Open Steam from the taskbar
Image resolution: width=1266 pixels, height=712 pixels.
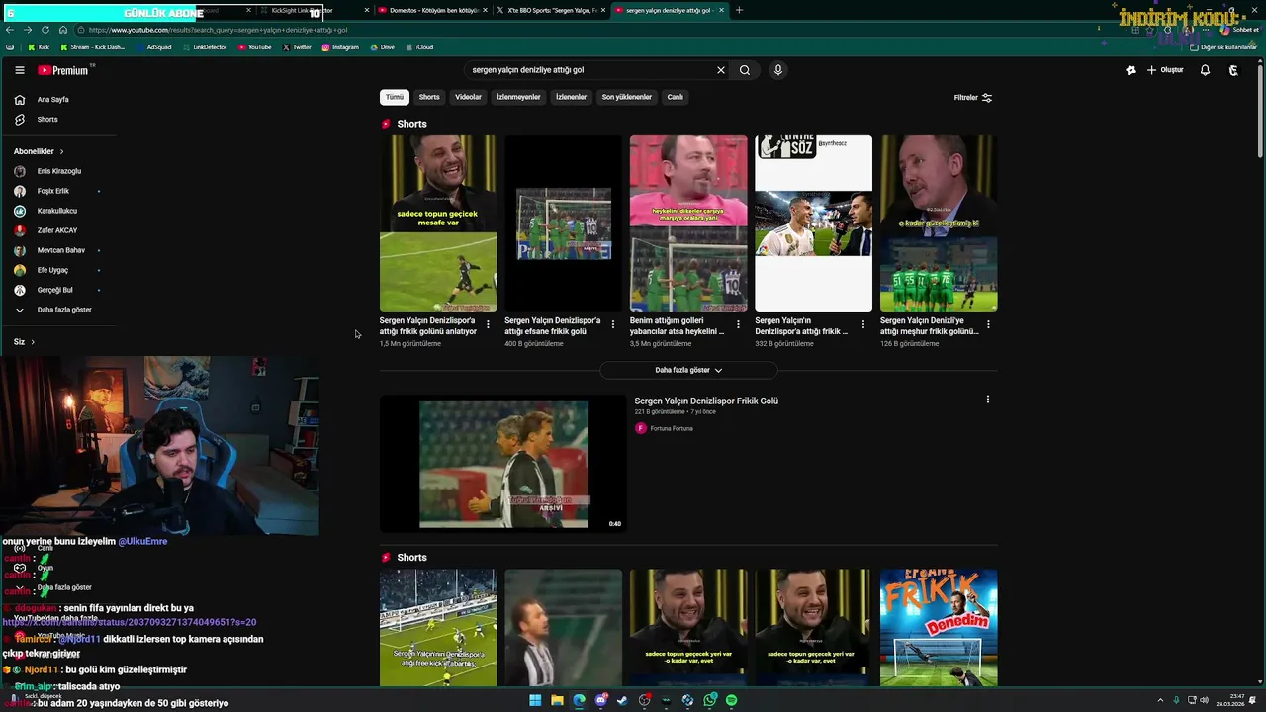(x=622, y=700)
